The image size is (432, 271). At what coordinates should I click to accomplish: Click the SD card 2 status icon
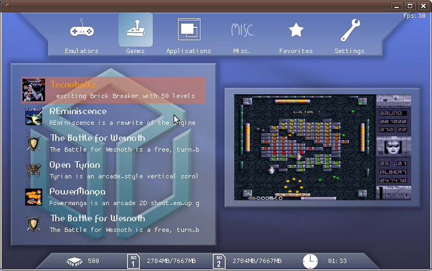tap(219, 261)
